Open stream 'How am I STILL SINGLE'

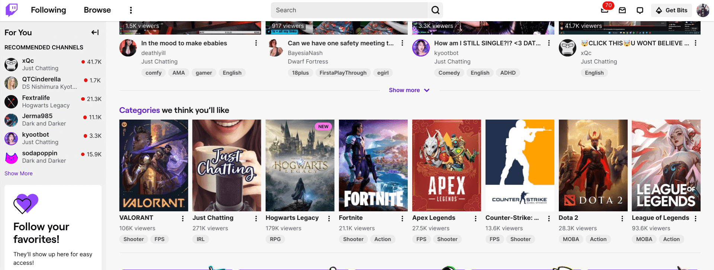tap(487, 43)
